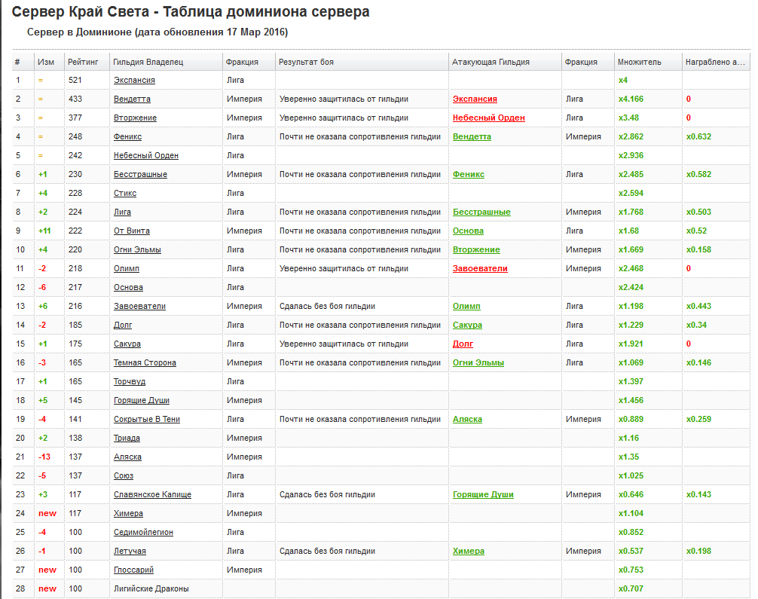Sort by the Изм column header
The height and width of the screenshot is (599, 758).
tap(49, 62)
